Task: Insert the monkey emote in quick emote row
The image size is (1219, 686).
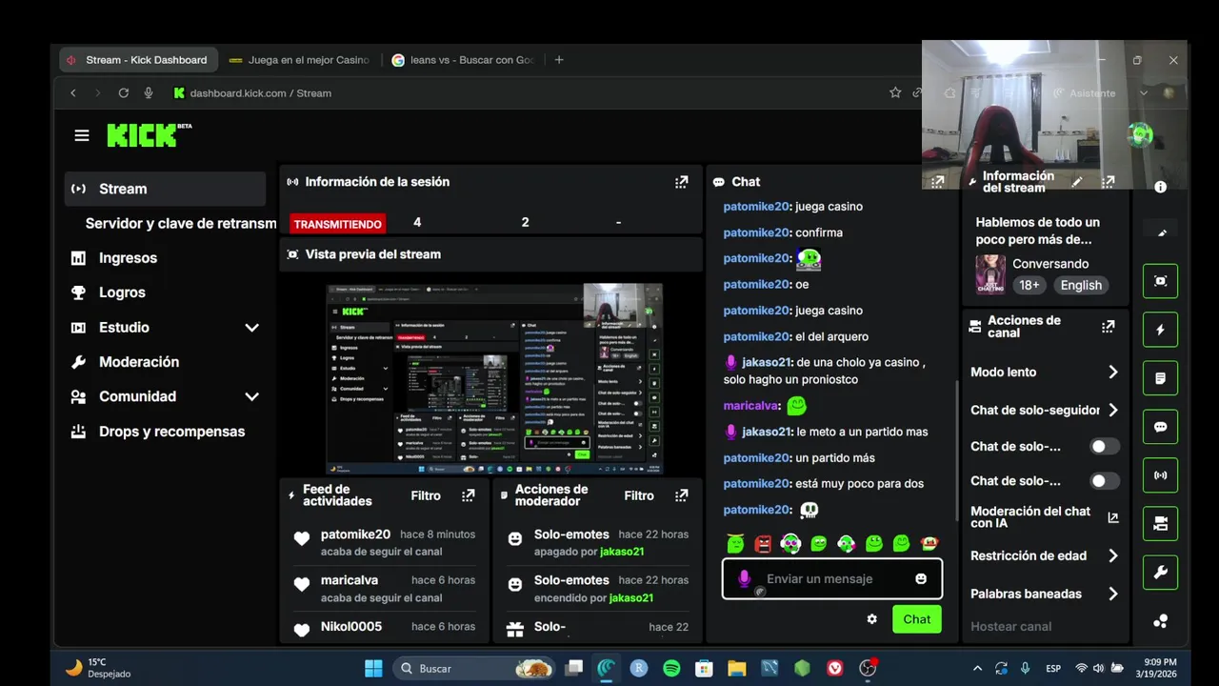Action: click(x=929, y=544)
